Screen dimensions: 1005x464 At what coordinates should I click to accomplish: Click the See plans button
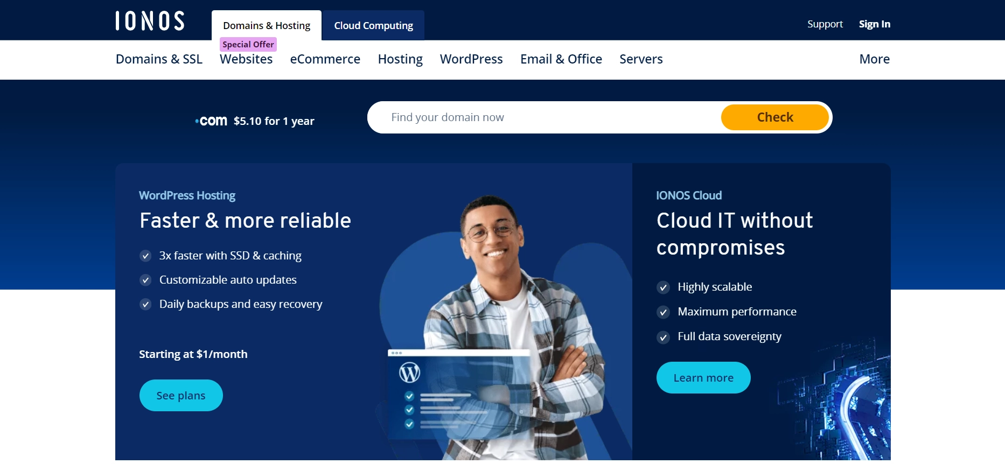pyautogui.click(x=181, y=396)
